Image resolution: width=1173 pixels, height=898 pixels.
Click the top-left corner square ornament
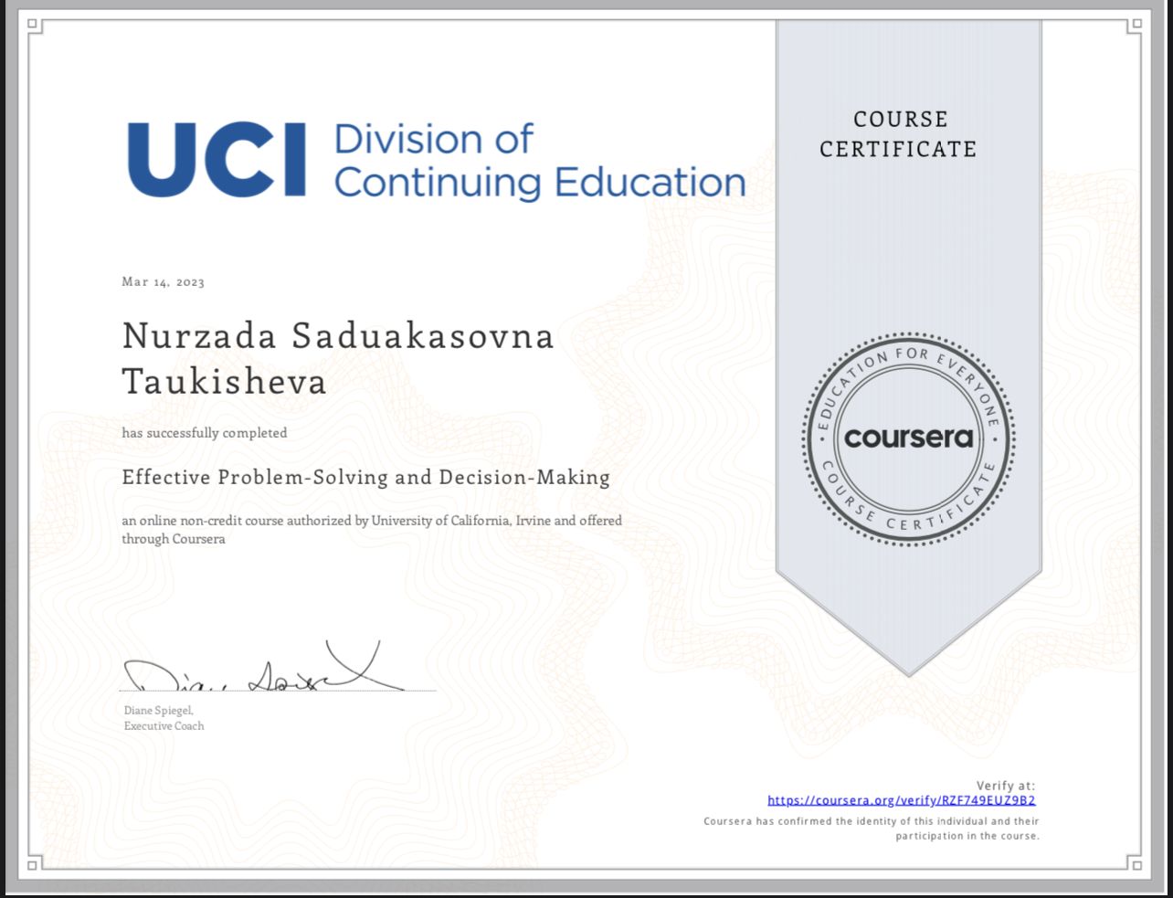34,26
